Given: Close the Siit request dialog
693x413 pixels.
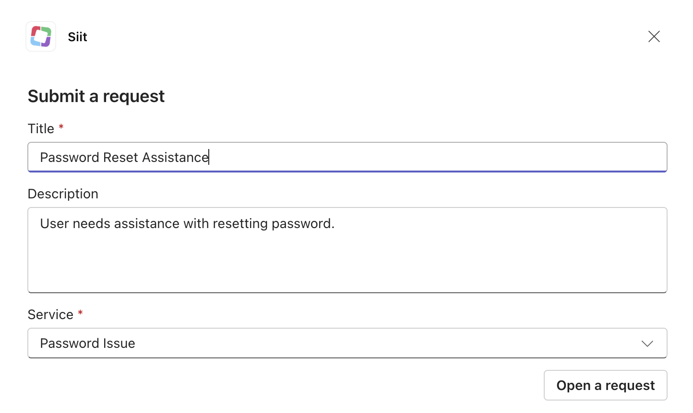Looking at the screenshot, I should pyautogui.click(x=654, y=36).
